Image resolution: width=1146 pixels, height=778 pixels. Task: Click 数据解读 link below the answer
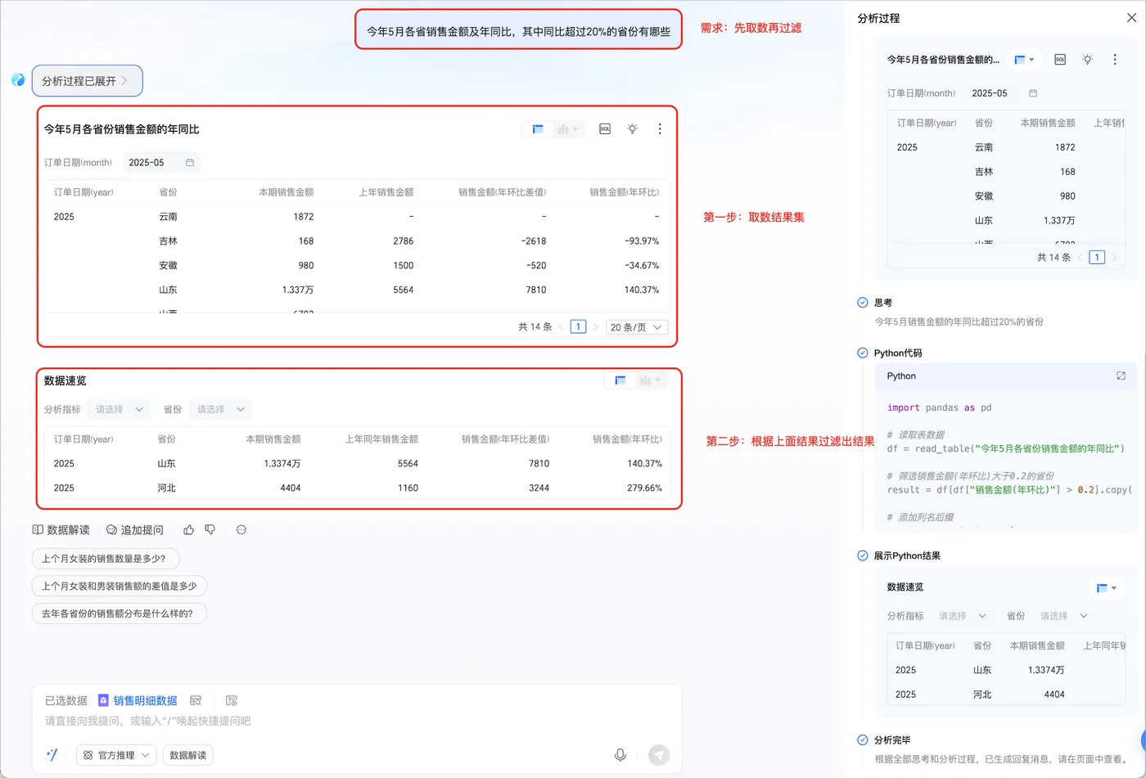[x=61, y=530]
